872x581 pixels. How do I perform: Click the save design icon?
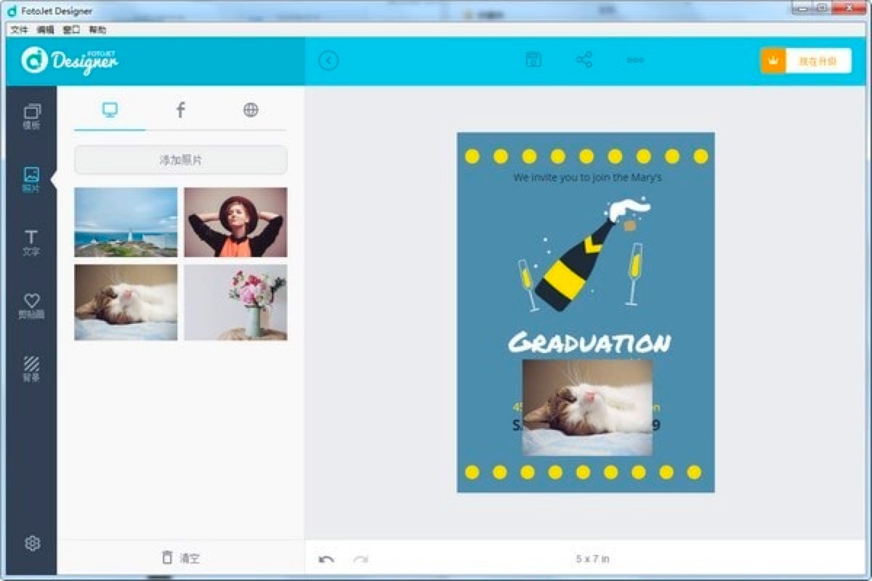[x=533, y=60]
